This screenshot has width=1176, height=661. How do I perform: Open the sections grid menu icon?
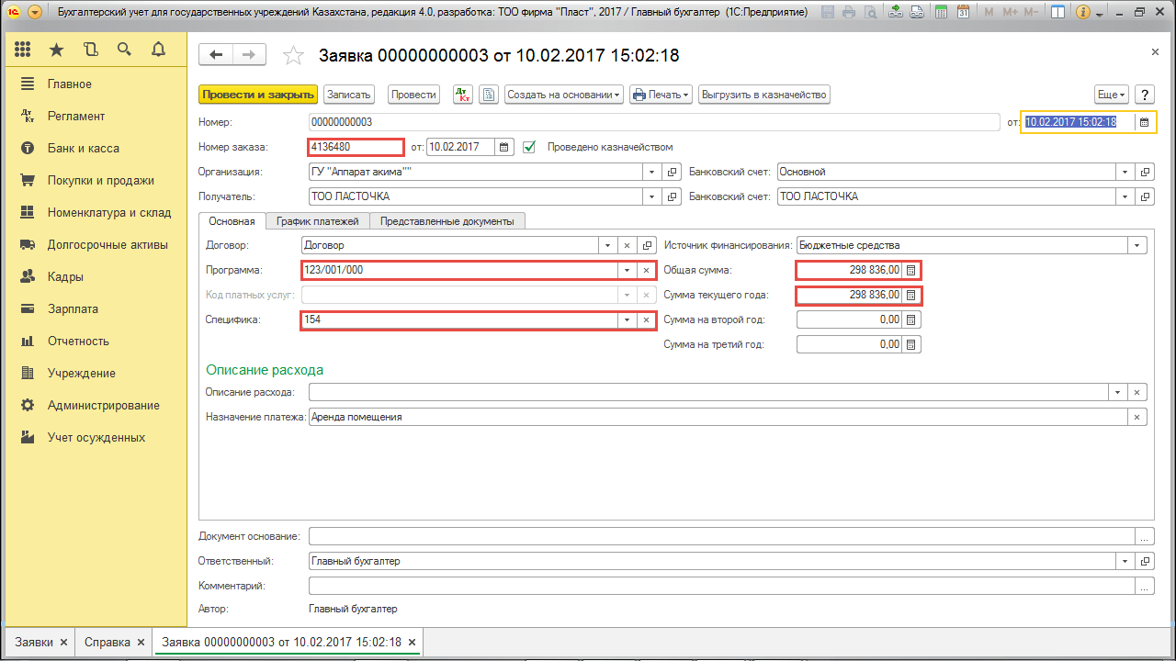click(x=23, y=50)
